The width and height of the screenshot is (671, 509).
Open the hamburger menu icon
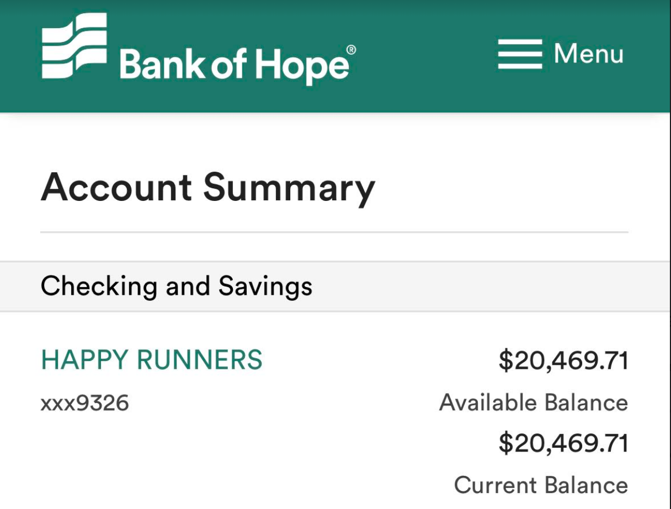tap(519, 54)
